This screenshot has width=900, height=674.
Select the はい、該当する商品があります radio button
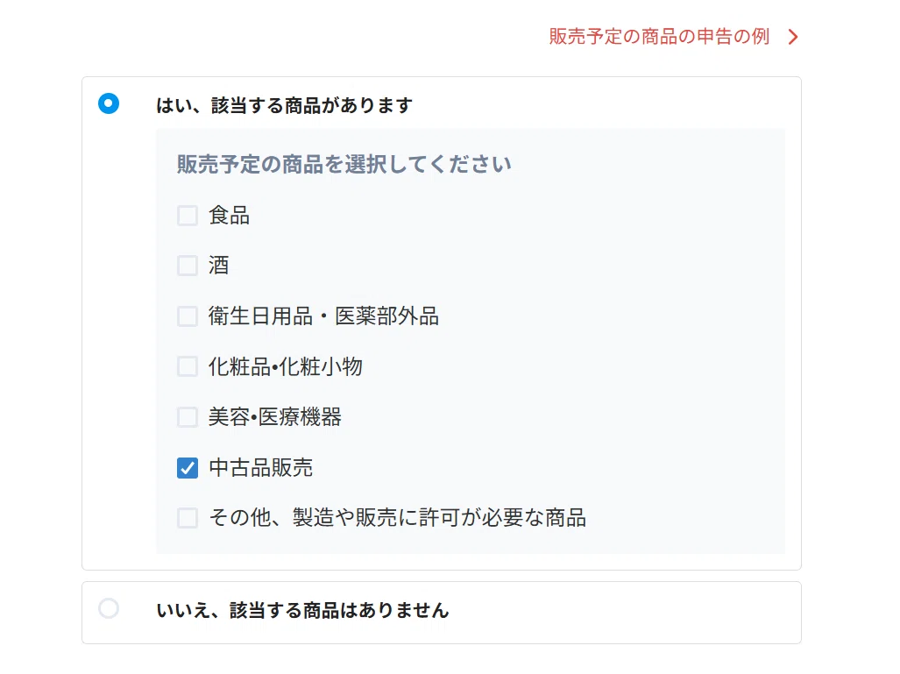coord(109,104)
